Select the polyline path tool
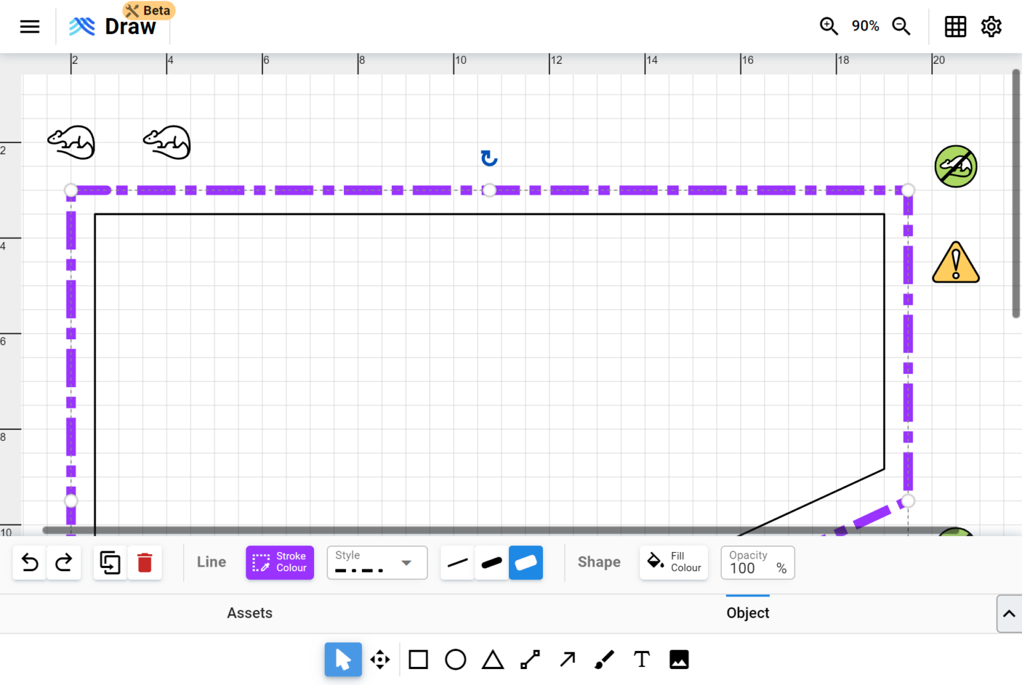 click(x=529, y=659)
